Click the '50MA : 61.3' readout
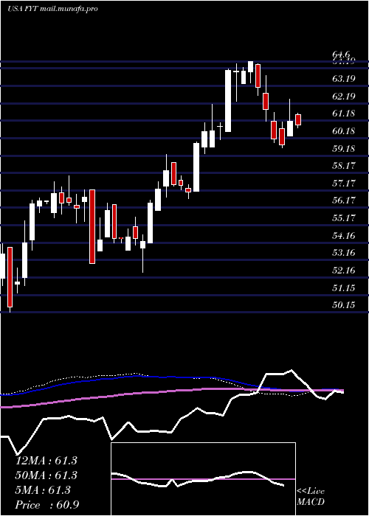 tap(46, 475)
